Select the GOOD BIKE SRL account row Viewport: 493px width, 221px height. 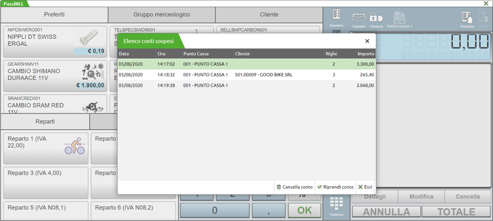click(x=246, y=75)
